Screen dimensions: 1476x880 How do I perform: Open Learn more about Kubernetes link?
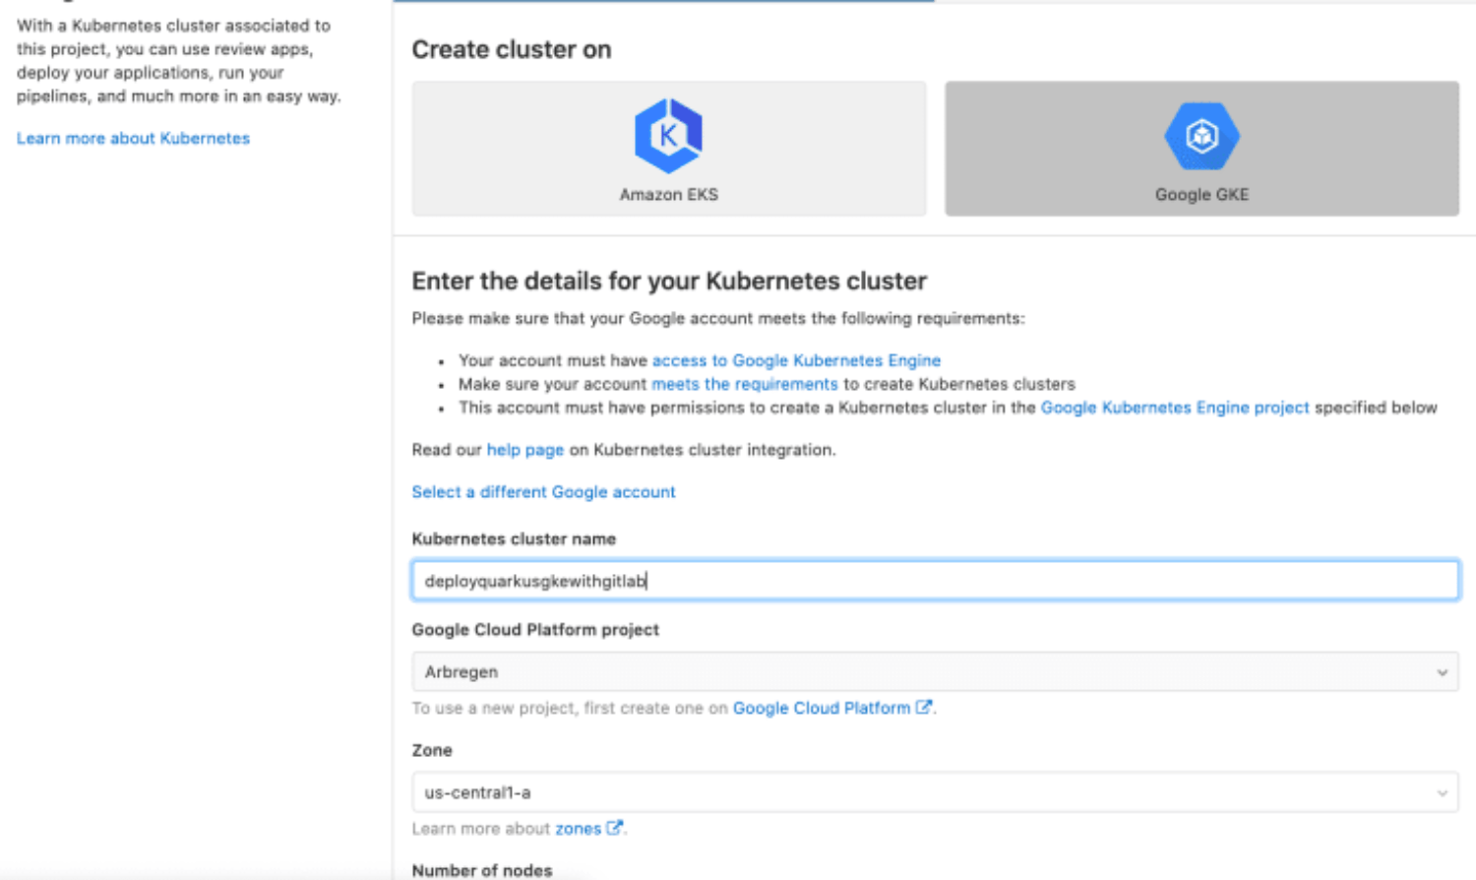click(x=133, y=139)
